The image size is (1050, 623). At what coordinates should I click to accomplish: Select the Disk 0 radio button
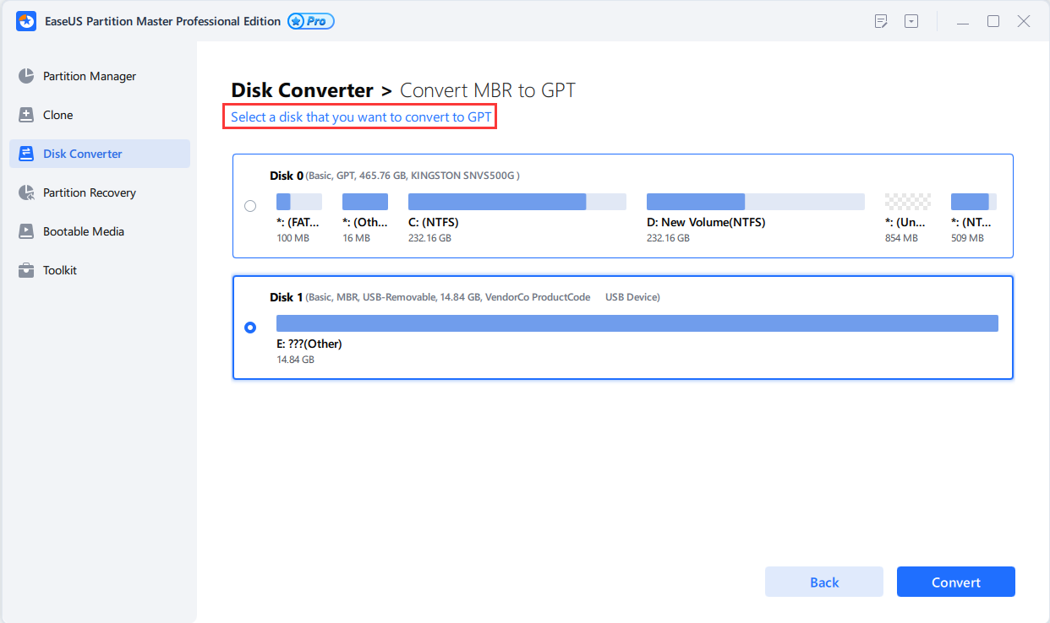click(250, 205)
